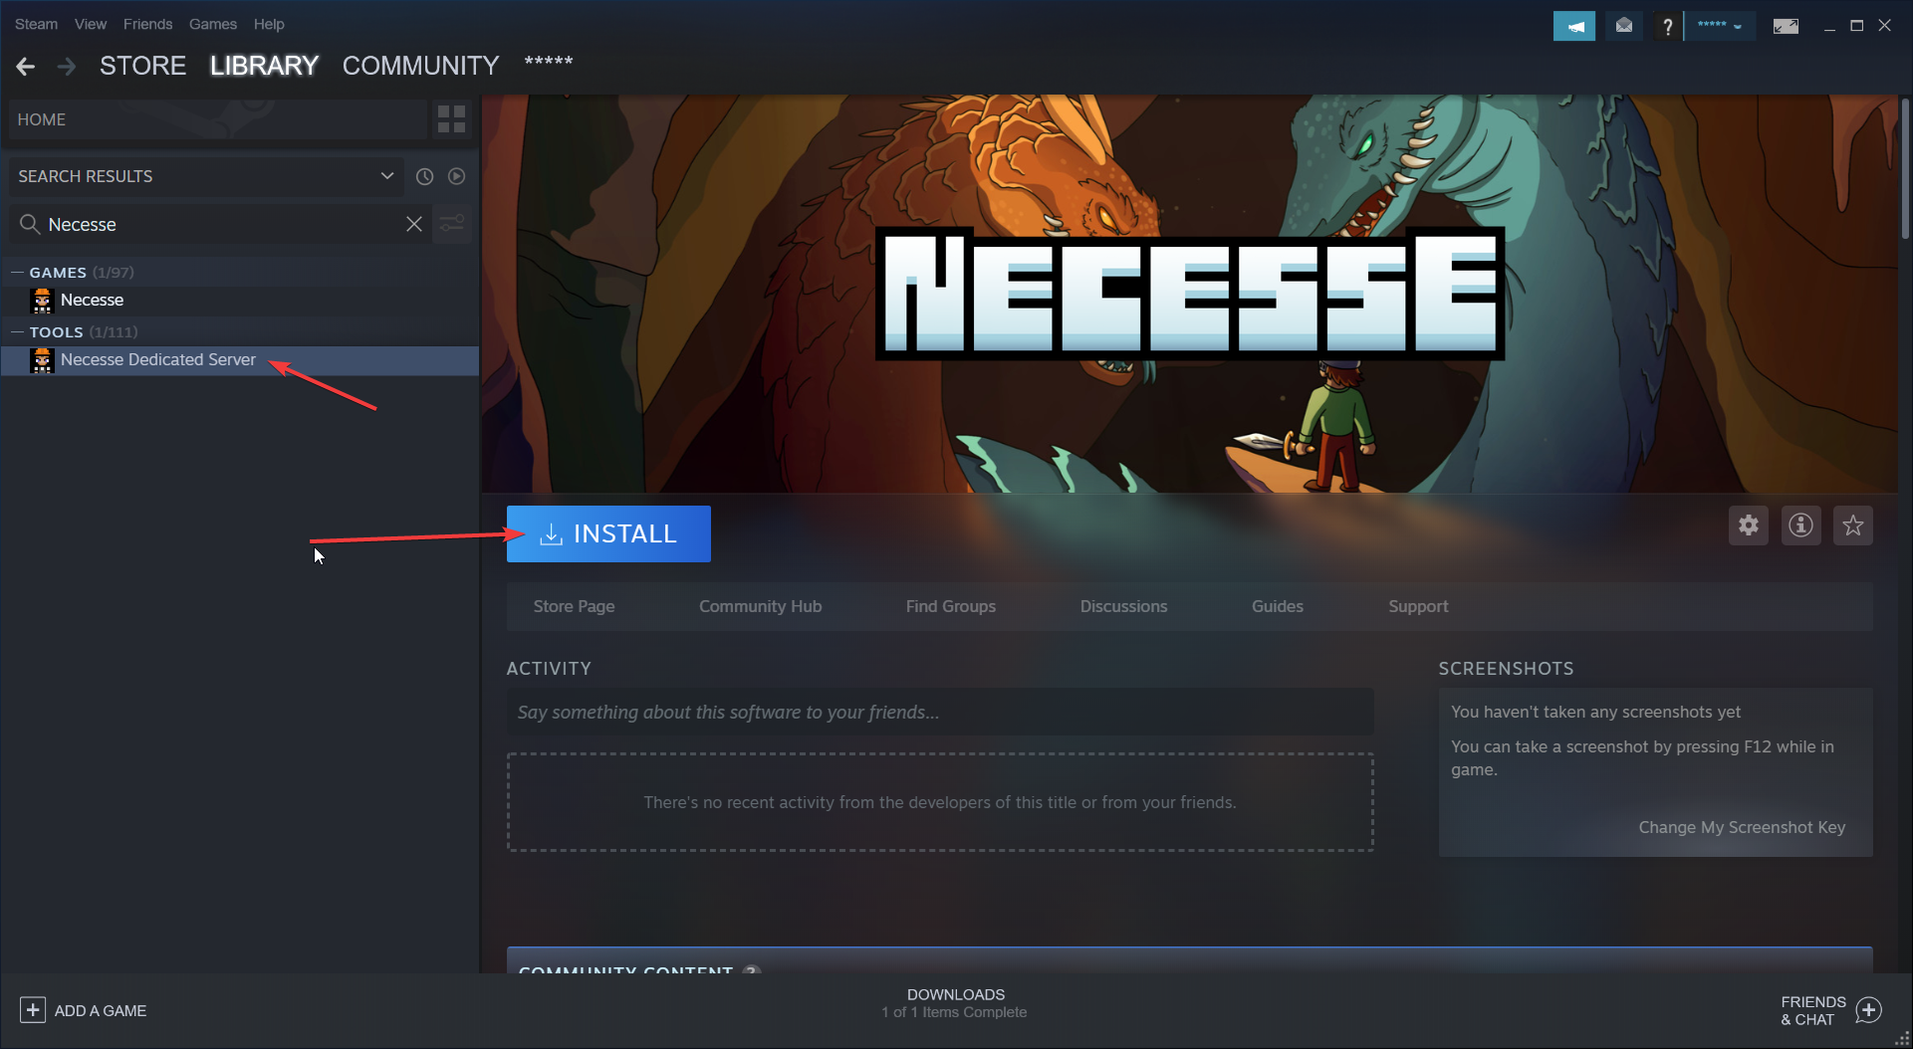Go to the LIBRARY tab
1913x1049 pixels.
click(x=264, y=66)
